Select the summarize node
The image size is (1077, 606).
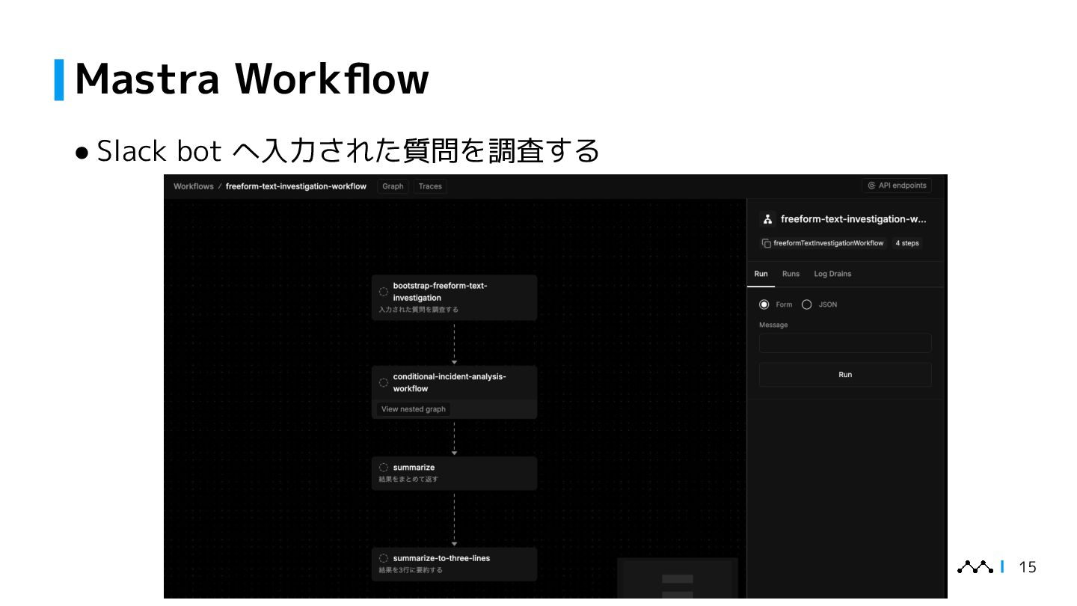pos(454,474)
